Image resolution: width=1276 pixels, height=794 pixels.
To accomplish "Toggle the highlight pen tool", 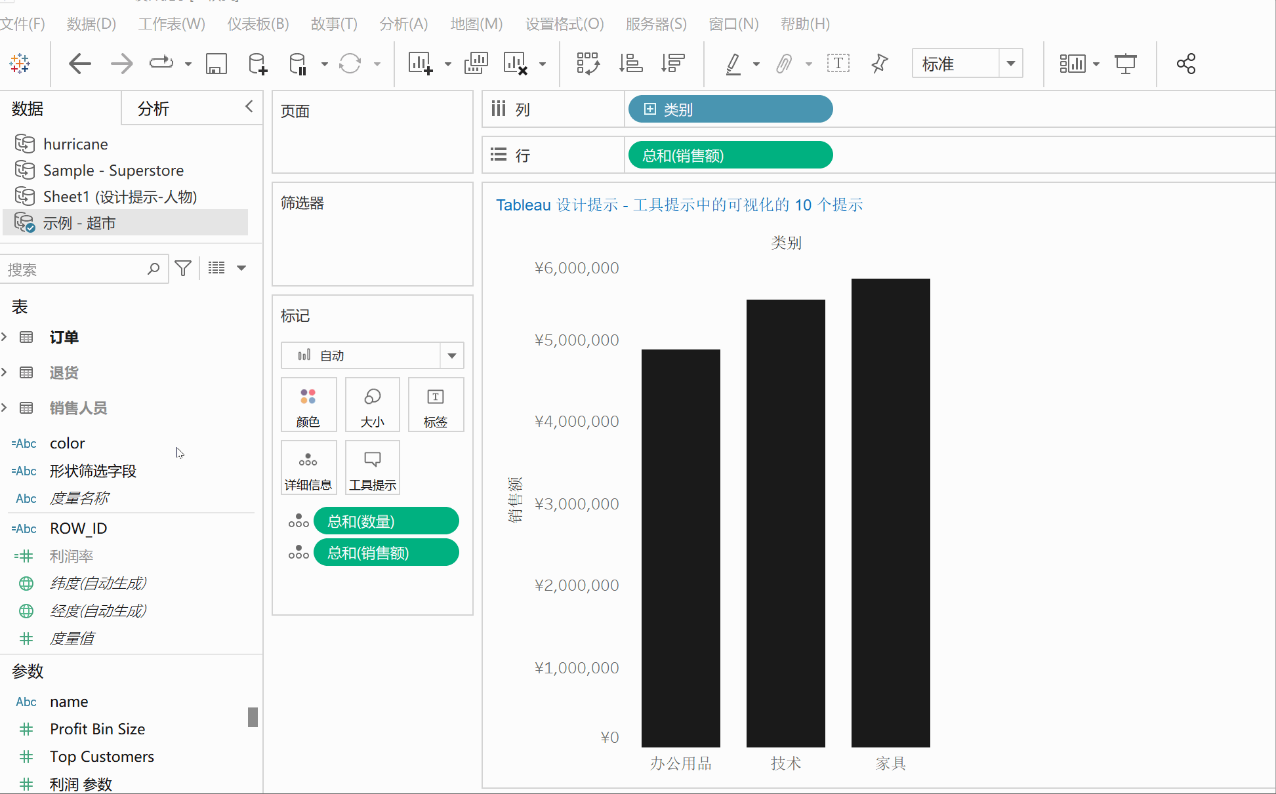I will click(x=733, y=64).
